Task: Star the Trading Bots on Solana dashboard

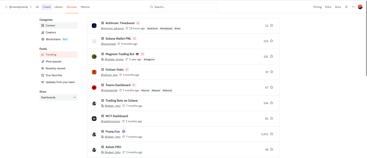Action: pos(271,103)
